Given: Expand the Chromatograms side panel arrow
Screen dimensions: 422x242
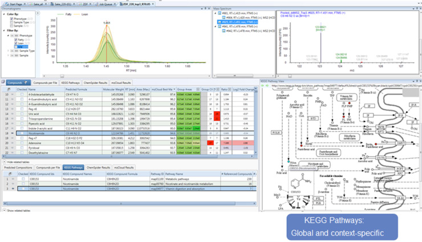Looking at the screenshot, I should tap(38, 13).
